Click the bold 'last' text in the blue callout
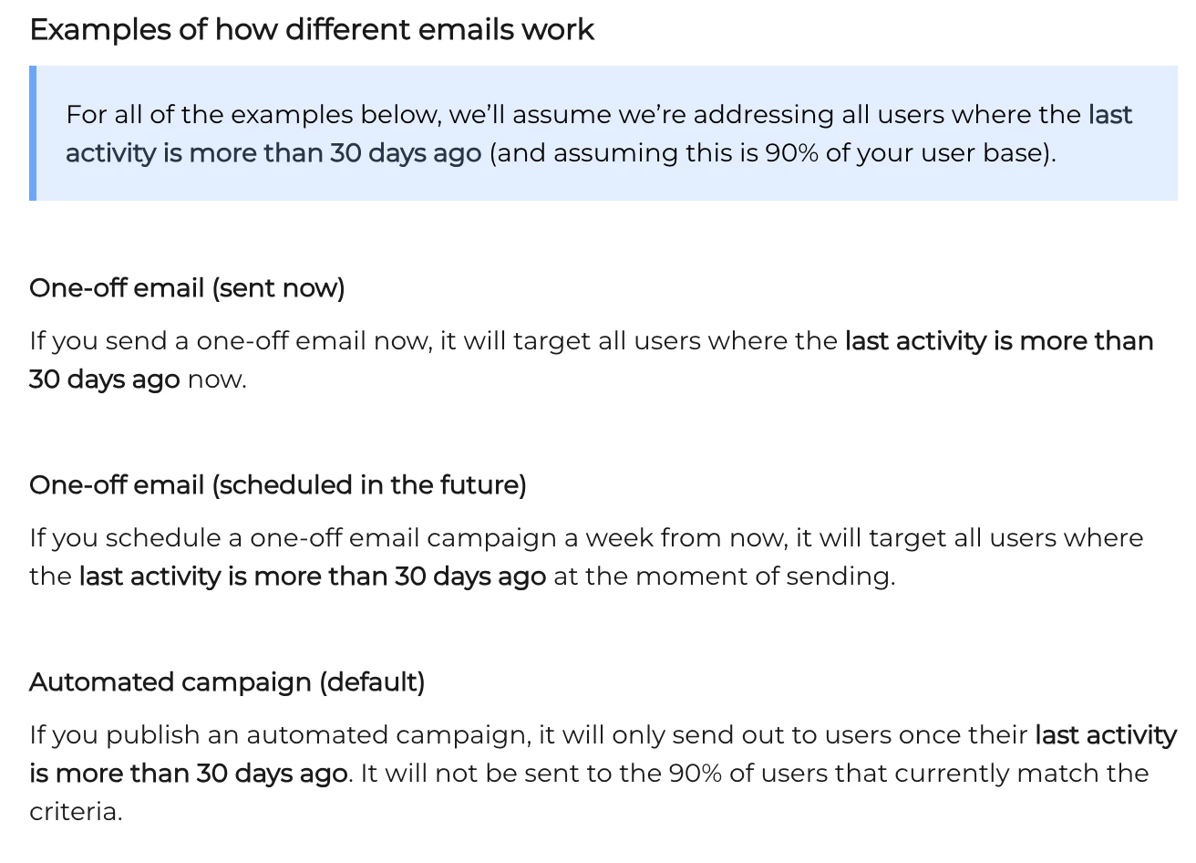Viewport: 1196px width, 863px height. coord(1110,114)
